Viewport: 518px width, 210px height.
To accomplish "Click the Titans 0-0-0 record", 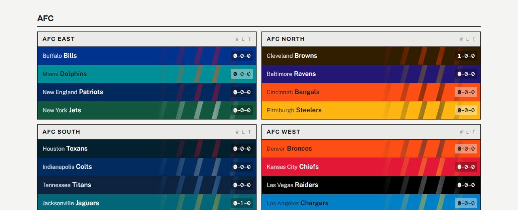I will pyautogui.click(x=242, y=185).
